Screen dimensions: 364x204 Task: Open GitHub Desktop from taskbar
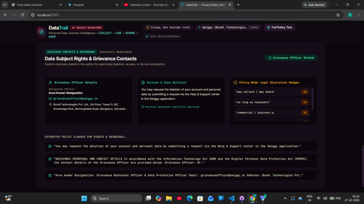(242, 199)
